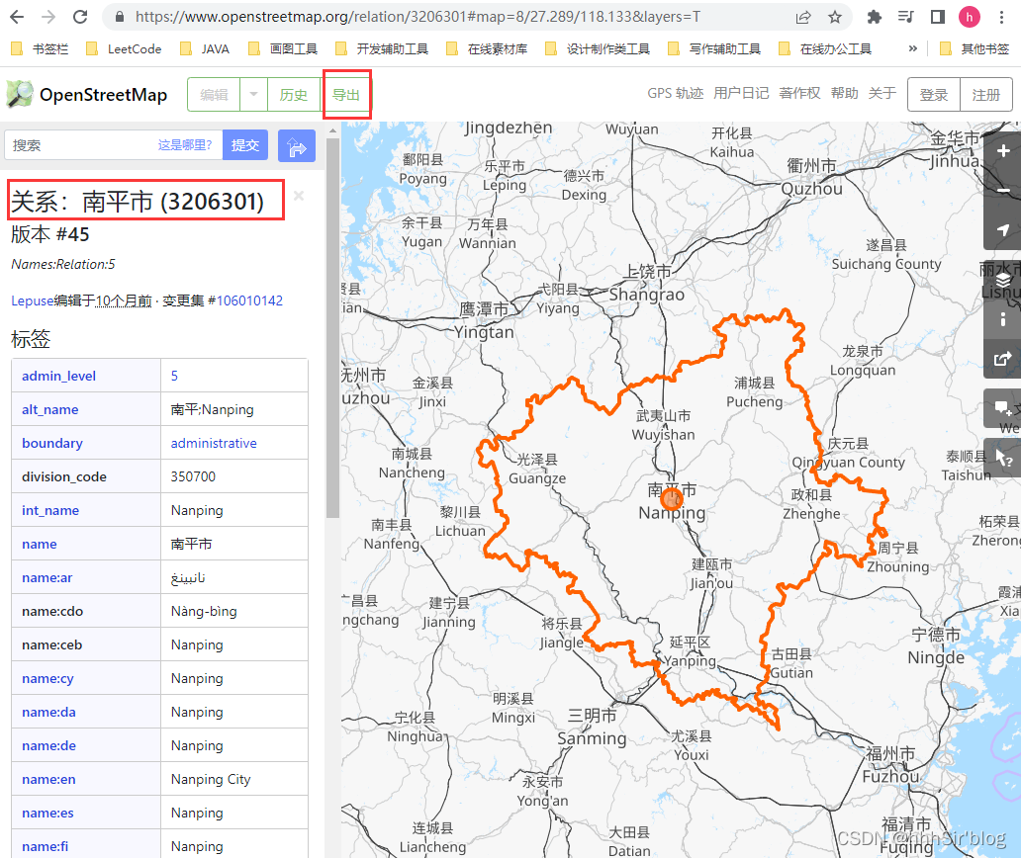1021x858 pixels.
Task: Click the browser back arrow
Action: pyautogui.click(x=17, y=17)
